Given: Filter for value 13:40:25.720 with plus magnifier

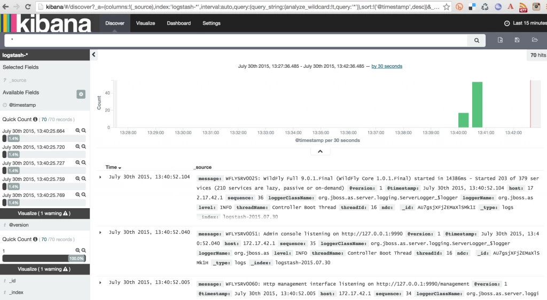Looking at the screenshot, I should tap(78, 147).
